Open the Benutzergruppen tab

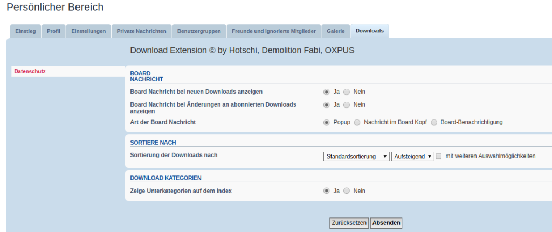coord(199,31)
